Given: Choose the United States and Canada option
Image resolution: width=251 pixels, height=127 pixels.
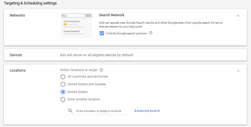Looking at the screenshot, I should pos(63,84).
